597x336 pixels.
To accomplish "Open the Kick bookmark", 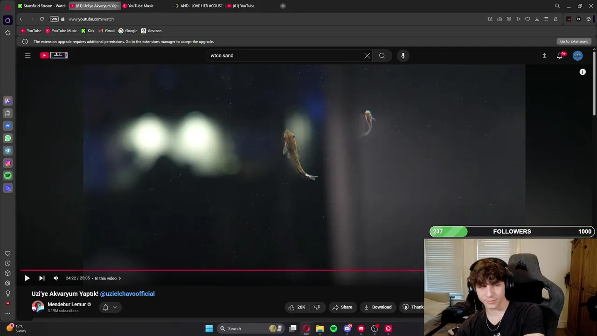I will click(88, 31).
